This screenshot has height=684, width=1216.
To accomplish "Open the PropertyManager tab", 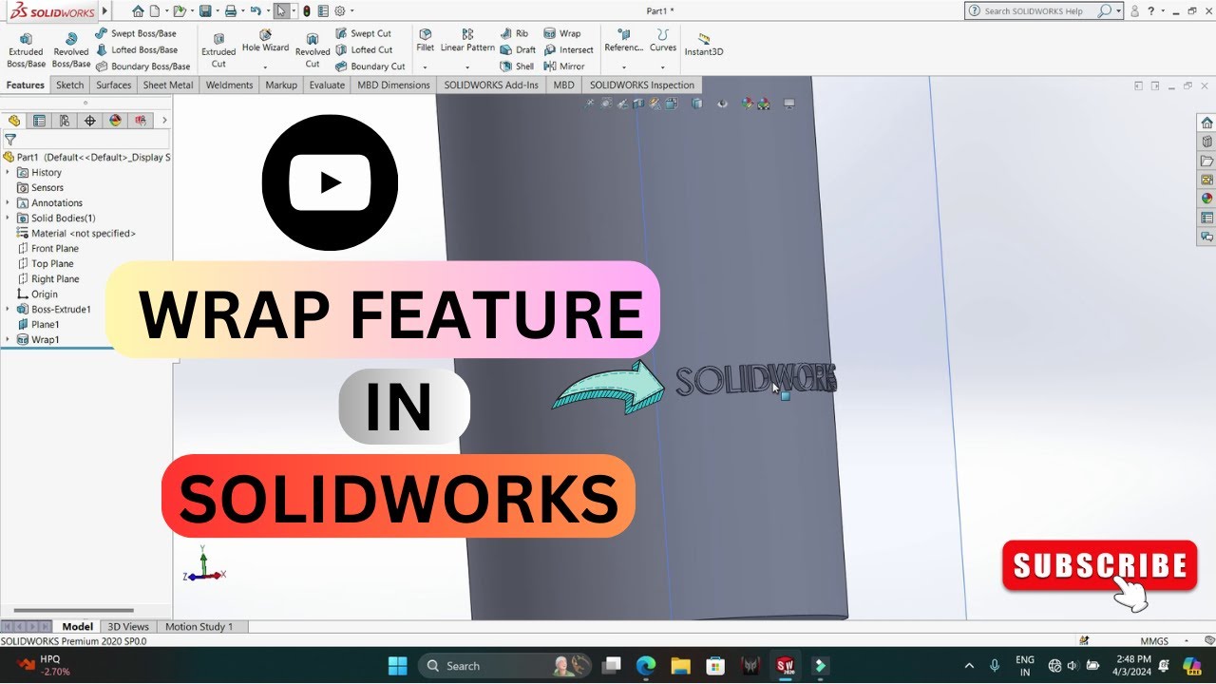I will coord(39,121).
